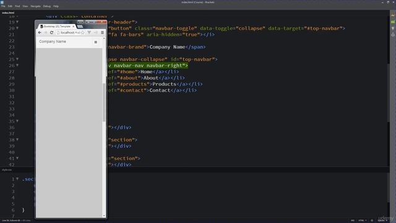Start Live Preview with the lightning icon
The image size is (396, 223).
pos(393,15)
